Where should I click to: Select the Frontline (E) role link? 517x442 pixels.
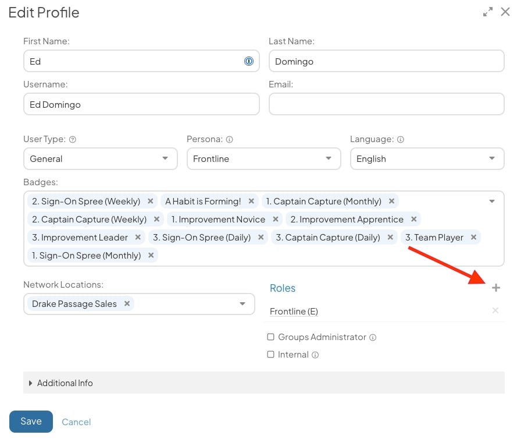294,311
